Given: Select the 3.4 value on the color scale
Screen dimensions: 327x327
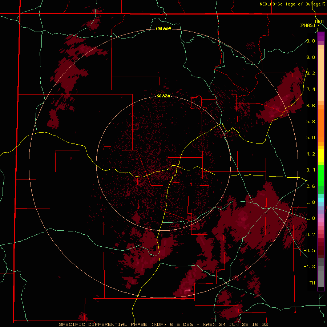Looking at the screenshot, I should click(311, 170).
